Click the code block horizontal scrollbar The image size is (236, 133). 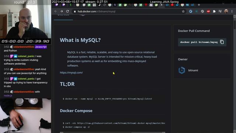112,132
